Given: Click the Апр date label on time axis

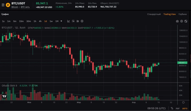Looking at the screenshot, I should coord(134,102).
